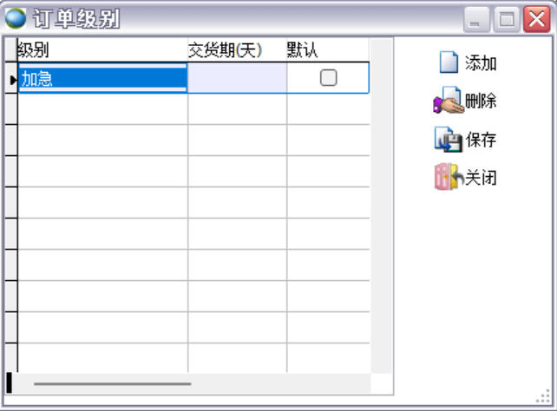
Task: Click the 交货期(天) column header
Action: click(236, 50)
